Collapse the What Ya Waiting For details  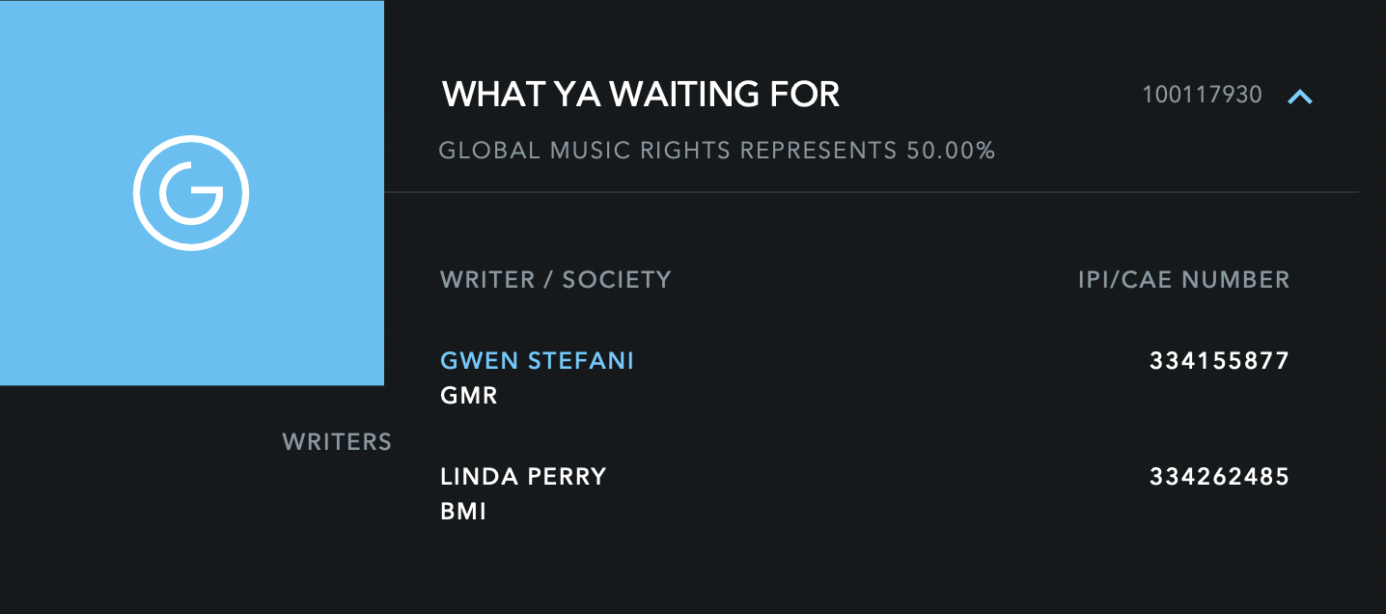click(1300, 96)
